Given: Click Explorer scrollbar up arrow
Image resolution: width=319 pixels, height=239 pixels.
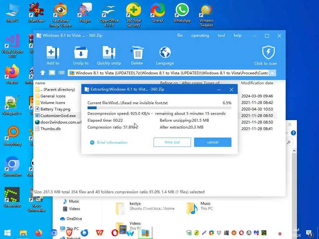Looking at the screenshot, I should 294,151.
